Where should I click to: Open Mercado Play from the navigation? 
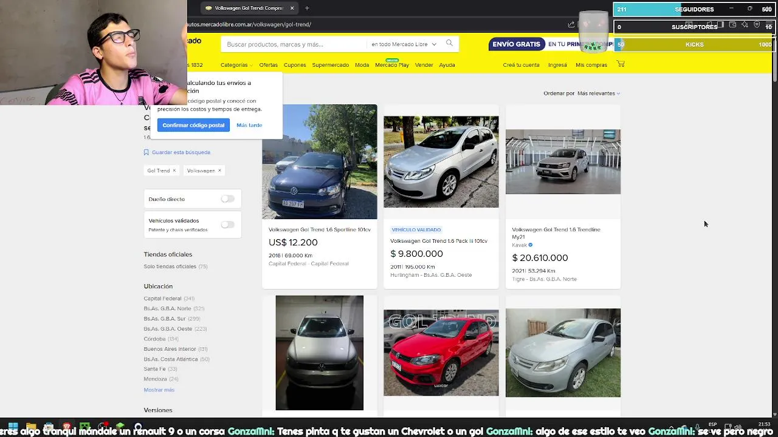pyautogui.click(x=392, y=64)
